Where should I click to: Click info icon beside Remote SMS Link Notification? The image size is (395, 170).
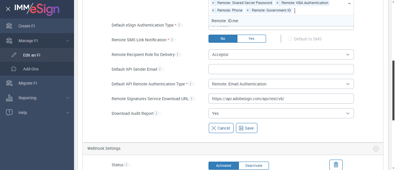coord(172,40)
